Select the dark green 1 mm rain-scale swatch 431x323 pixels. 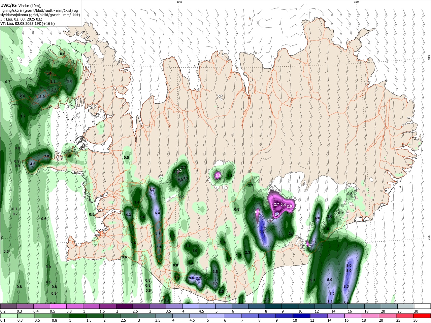coord(77,316)
